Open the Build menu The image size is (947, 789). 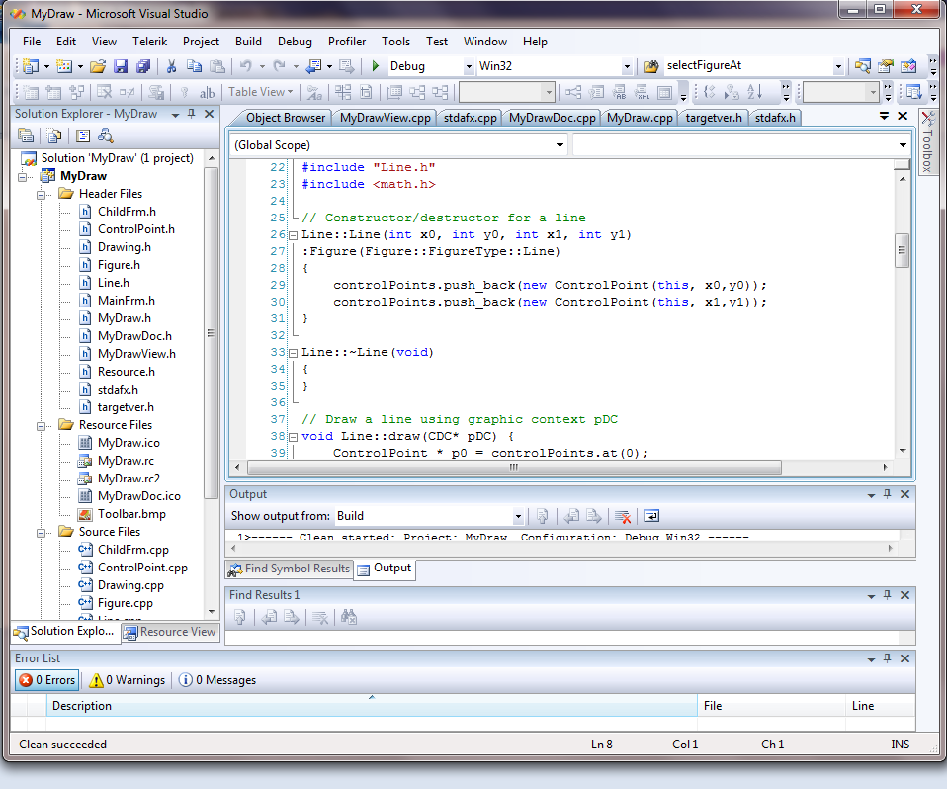point(248,42)
